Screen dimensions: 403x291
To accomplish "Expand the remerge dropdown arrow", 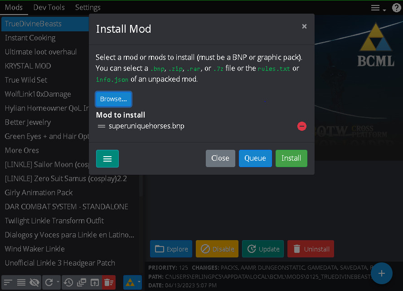I will tap(58, 282).
